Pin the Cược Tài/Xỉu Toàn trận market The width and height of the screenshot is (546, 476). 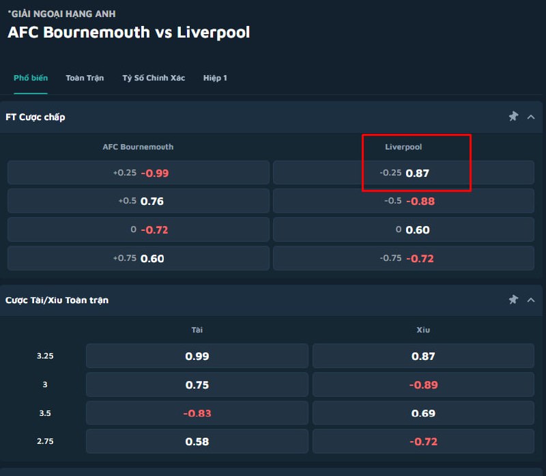[x=513, y=300]
